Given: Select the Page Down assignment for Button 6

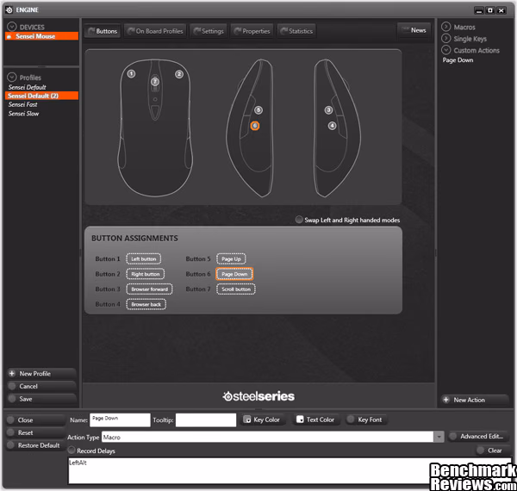Looking at the screenshot, I should (234, 274).
